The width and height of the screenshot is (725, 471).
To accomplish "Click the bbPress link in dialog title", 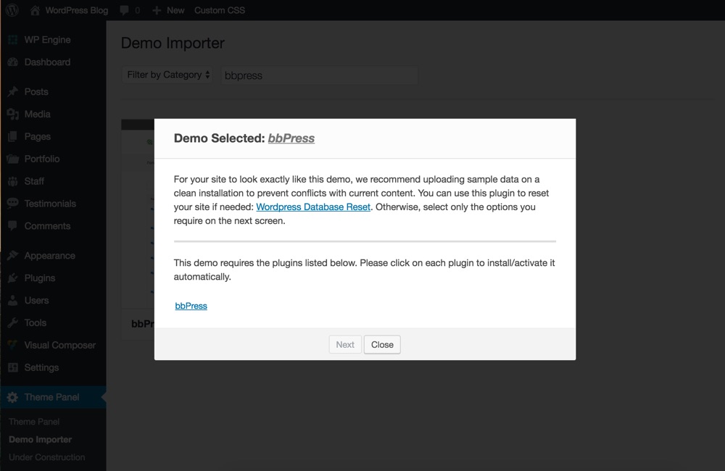I will pos(291,138).
